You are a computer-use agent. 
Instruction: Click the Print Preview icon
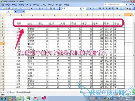19,9
